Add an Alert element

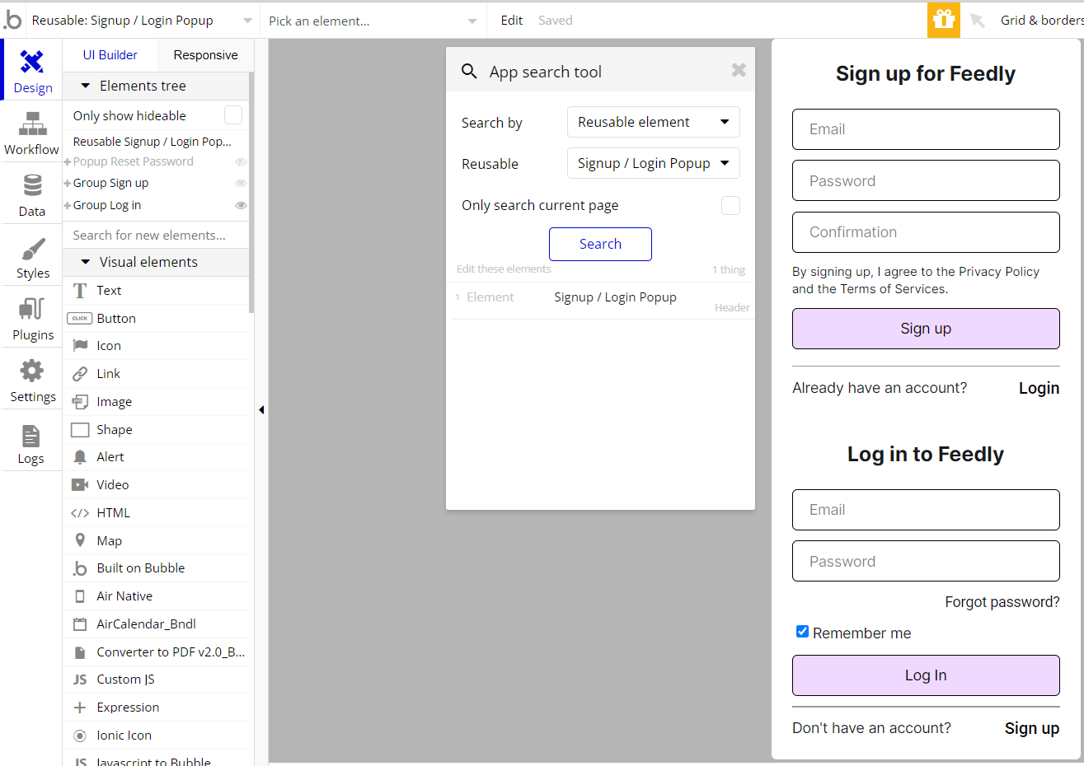click(x=156, y=457)
